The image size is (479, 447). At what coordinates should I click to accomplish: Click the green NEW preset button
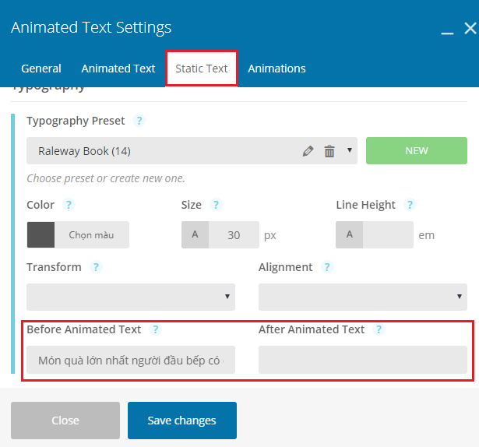click(x=417, y=151)
